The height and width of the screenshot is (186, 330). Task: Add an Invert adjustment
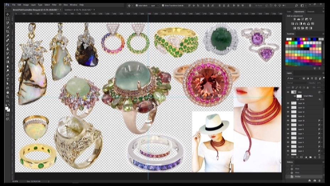pos(294,28)
